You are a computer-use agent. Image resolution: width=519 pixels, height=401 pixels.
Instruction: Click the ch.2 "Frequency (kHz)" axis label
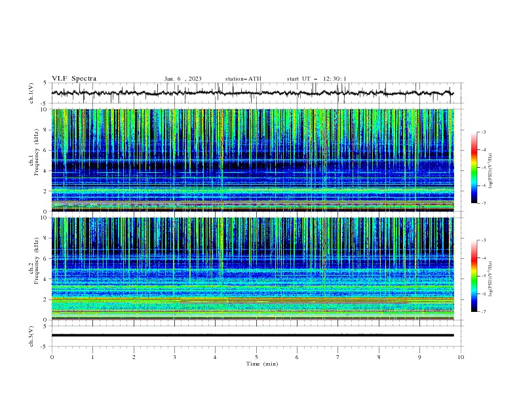[37, 261]
